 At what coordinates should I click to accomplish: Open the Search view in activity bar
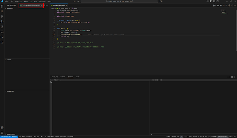[x=2, y=11]
